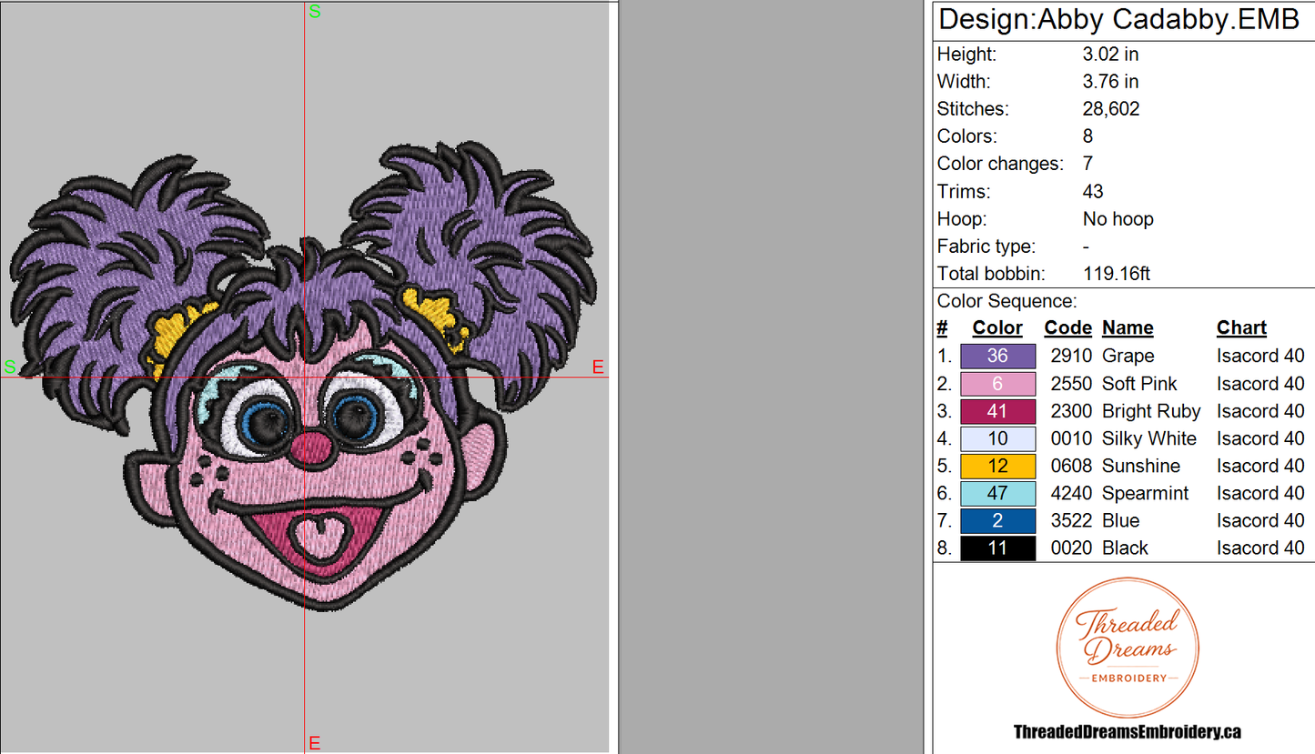Click the Width value 3.76 in
Image resolution: width=1315 pixels, height=754 pixels.
(x=1110, y=82)
